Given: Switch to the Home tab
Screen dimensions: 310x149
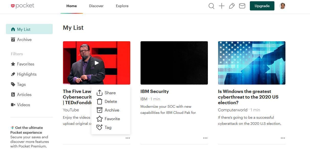Looking at the screenshot, I should (x=72, y=6).
